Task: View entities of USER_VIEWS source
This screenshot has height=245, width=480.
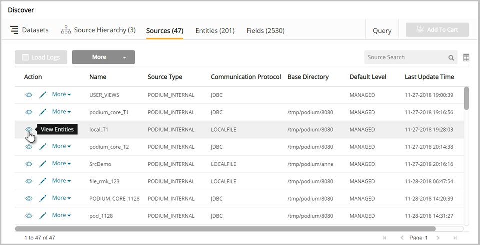Action: pos(29,95)
